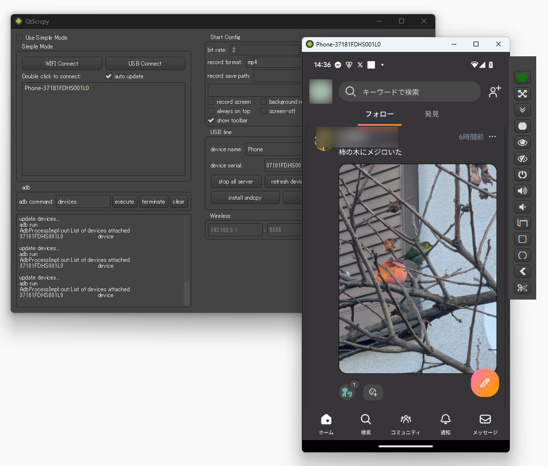Open 通知 notifications in the phone app
This screenshot has height=466, width=548.
(x=445, y=424)
